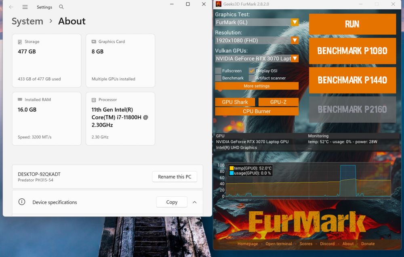Launch BENCHMARK P2160

pyautogui.click(x=352, y=109)
